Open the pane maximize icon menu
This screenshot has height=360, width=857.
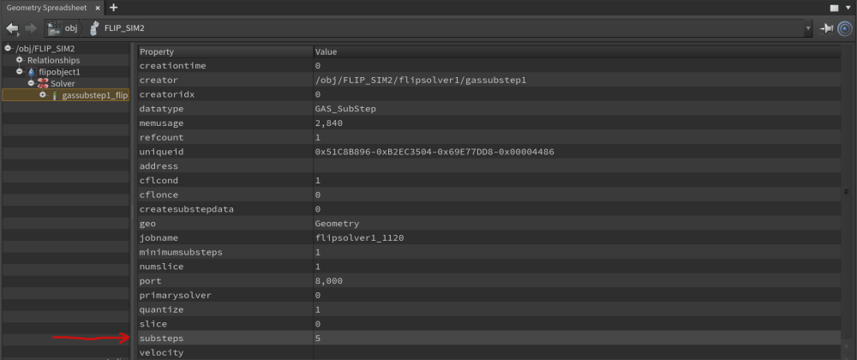pos(834,9)
